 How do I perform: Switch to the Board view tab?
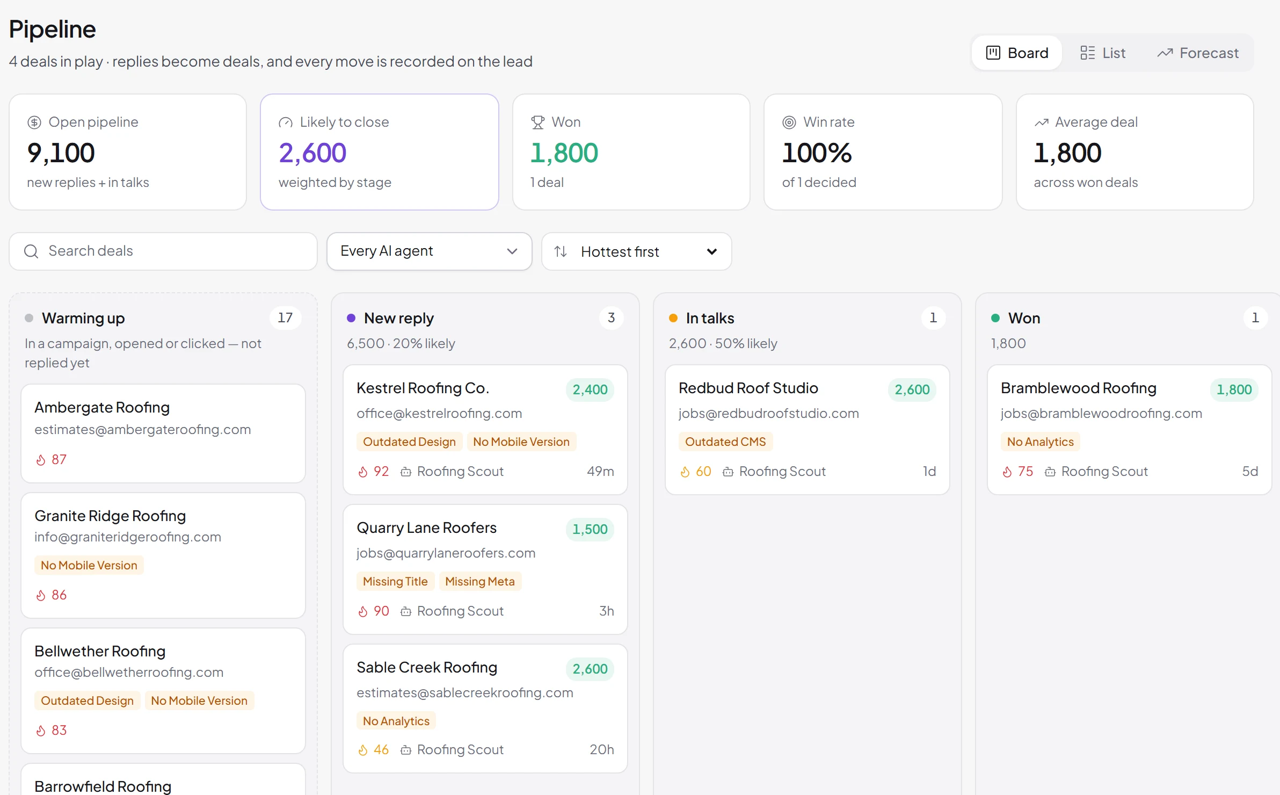point(1016,53)
